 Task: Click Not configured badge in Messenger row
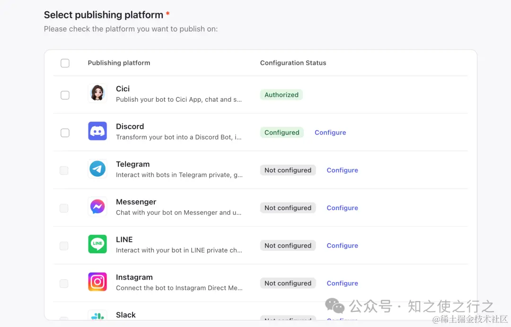click(288, 208)
